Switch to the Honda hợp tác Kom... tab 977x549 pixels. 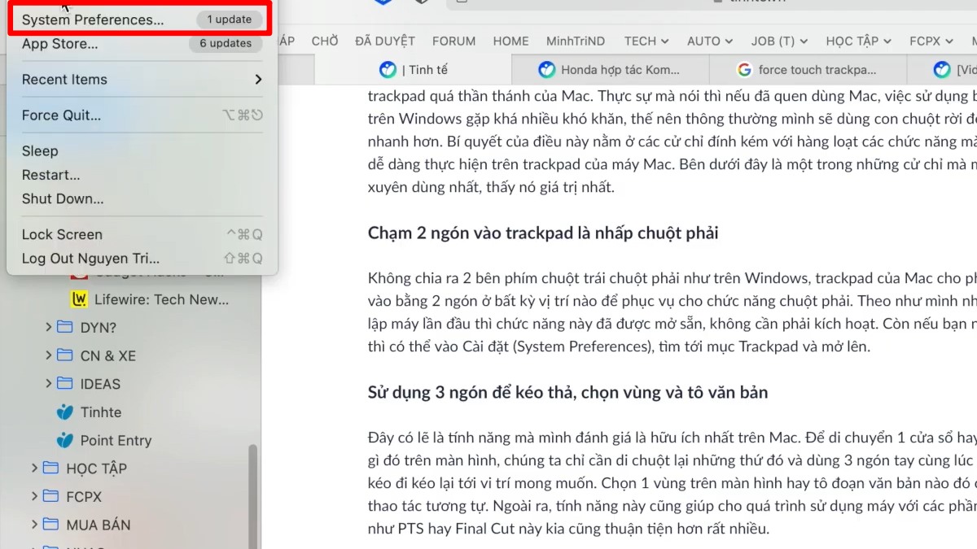point(611,70)
